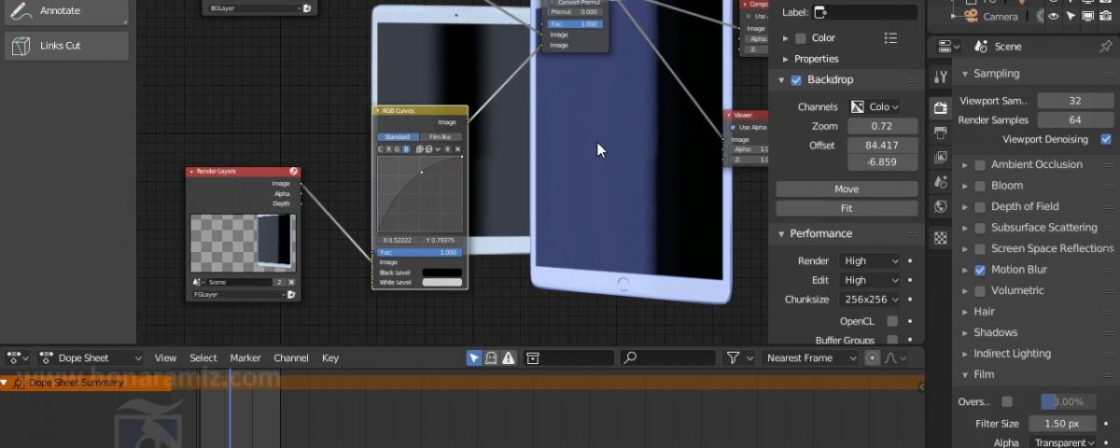1120x448 pixels.
Task: Open the Dope Sheet editor type icon
Action: [x=18, y=357]
